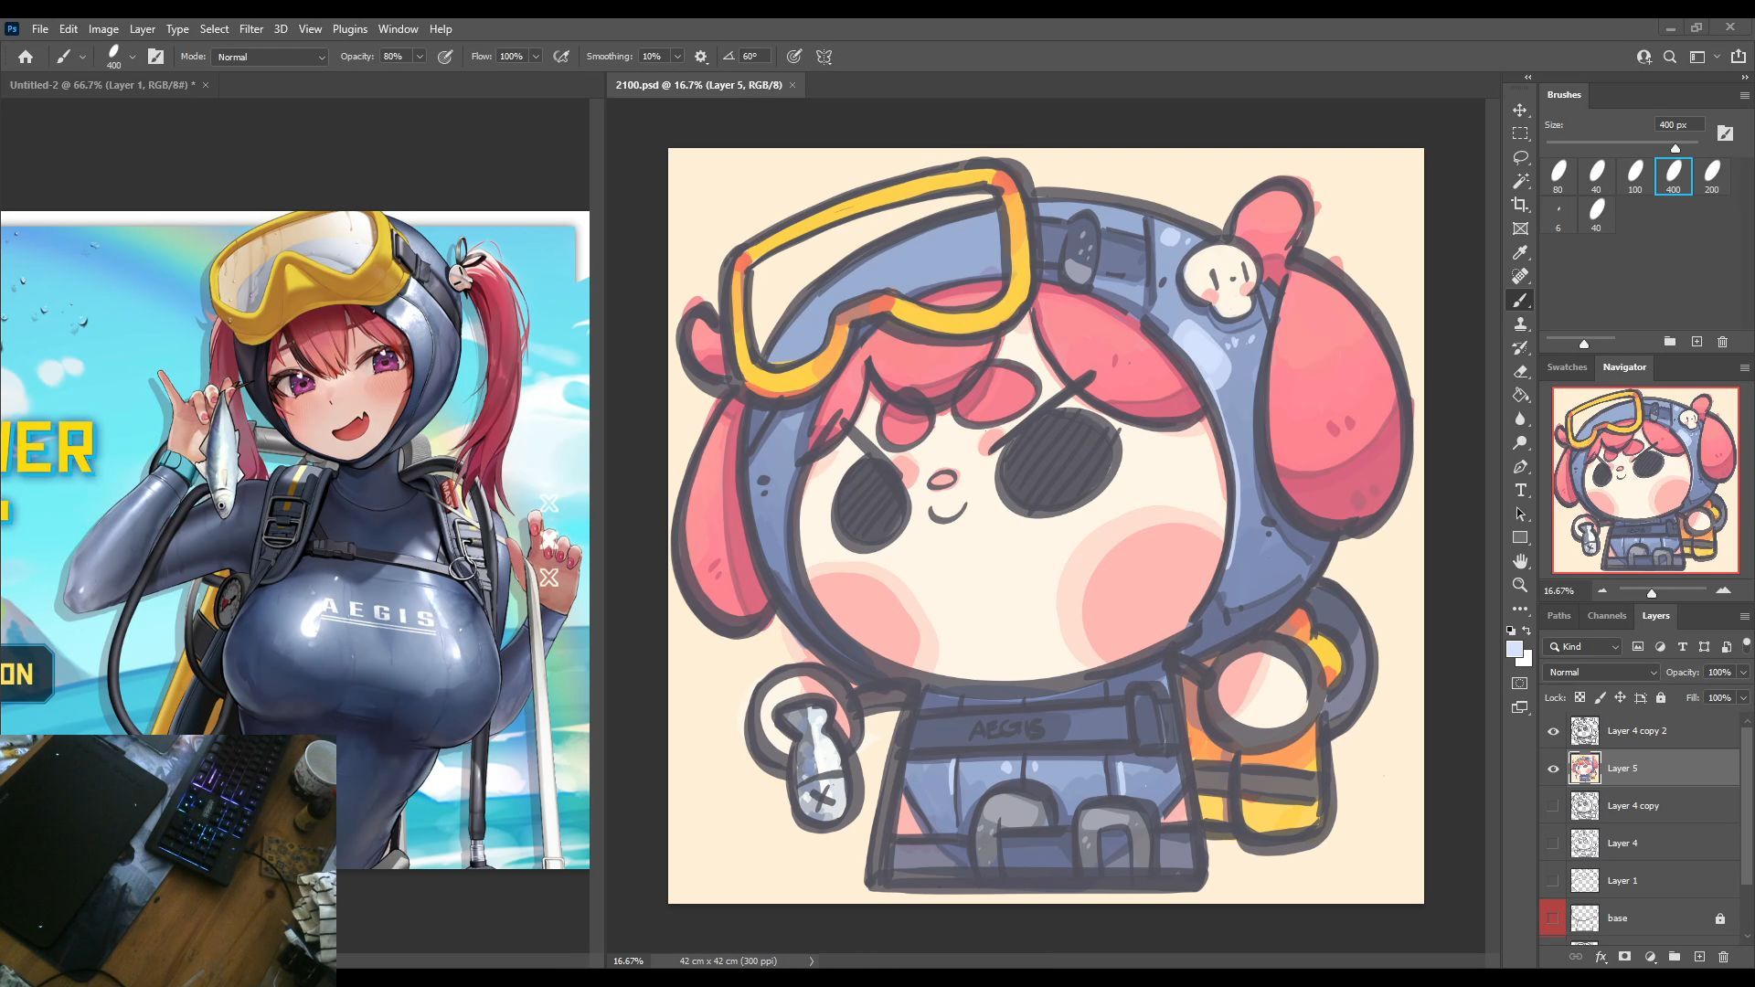Select the Crop tool
The height and width of the screenshot is (987, 1755).
[x=1520, y=205]
